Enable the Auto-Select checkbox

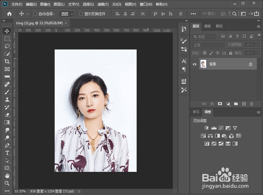[x=35, y=14]
